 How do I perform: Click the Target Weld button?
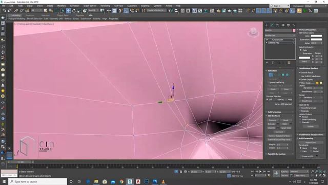click(286, 128)
